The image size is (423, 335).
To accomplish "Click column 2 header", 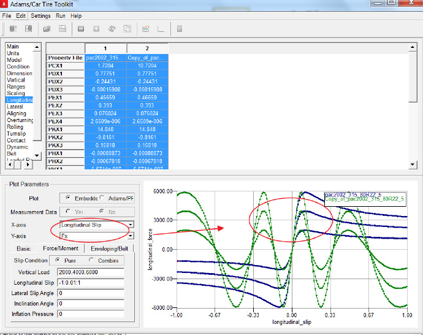I will 147,48.
